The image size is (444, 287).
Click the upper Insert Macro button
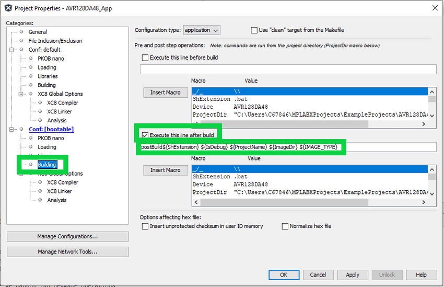tap(165, 93)
